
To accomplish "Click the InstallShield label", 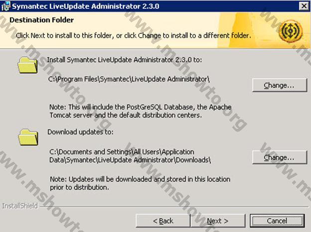I will [20, 206].
